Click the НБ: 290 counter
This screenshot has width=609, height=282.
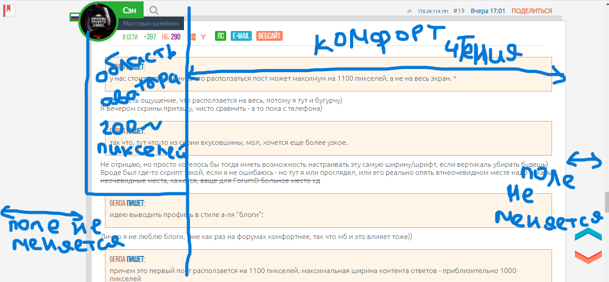171,37
